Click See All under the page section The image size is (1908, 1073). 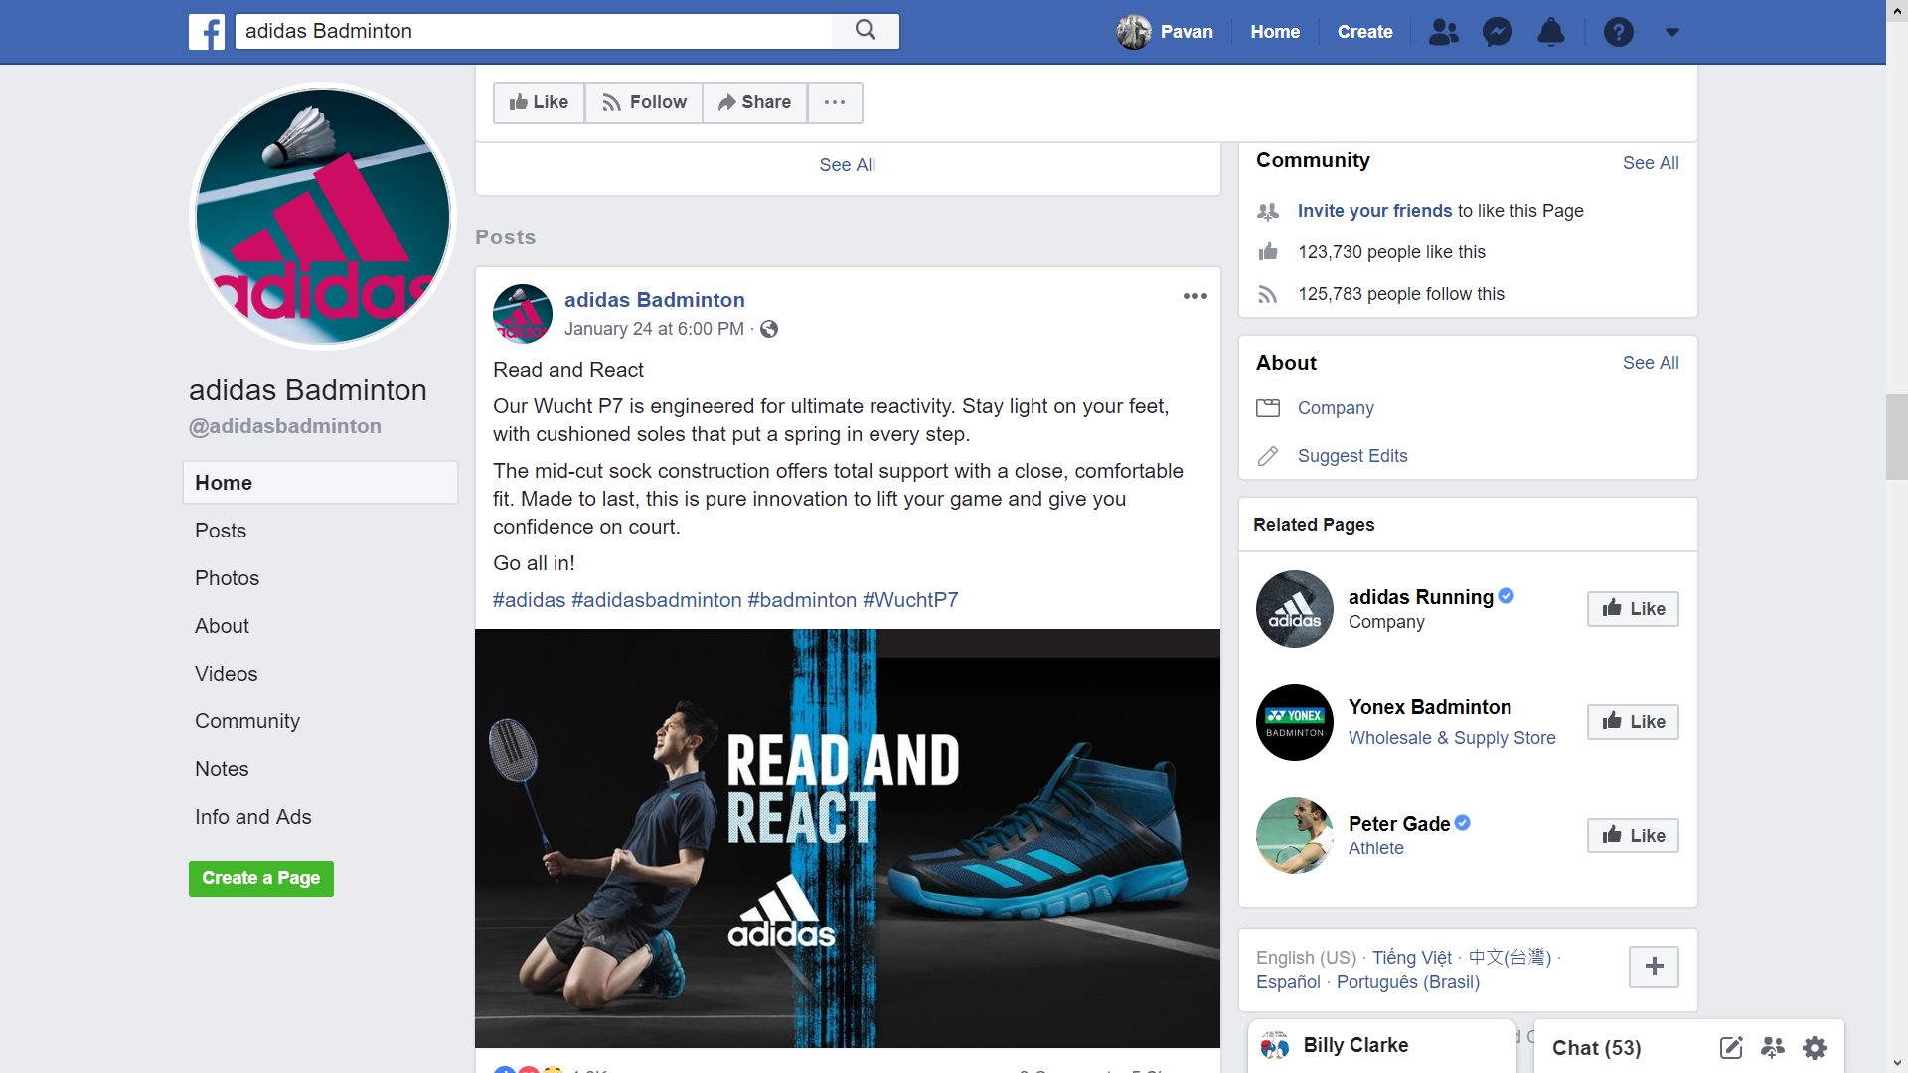coord(847,165)
